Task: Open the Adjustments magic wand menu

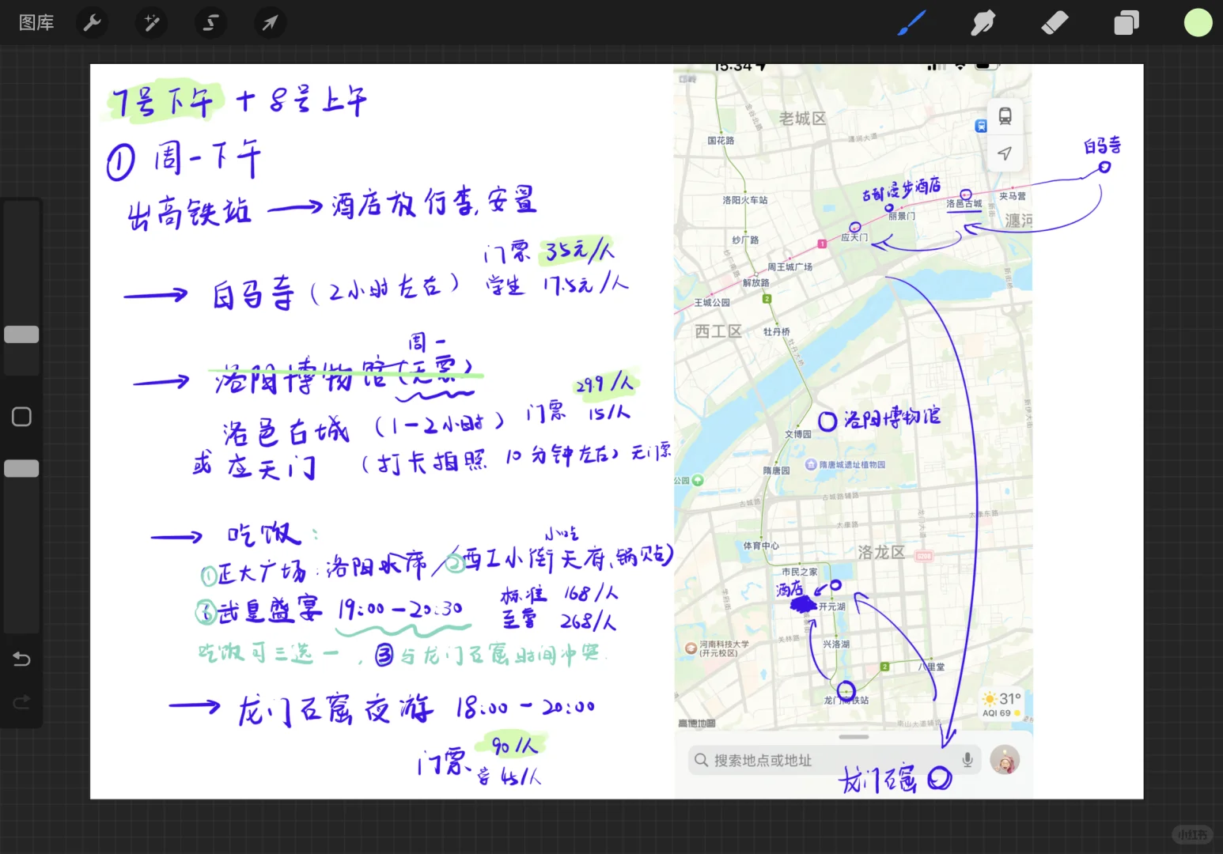Action: coord(151,23)
